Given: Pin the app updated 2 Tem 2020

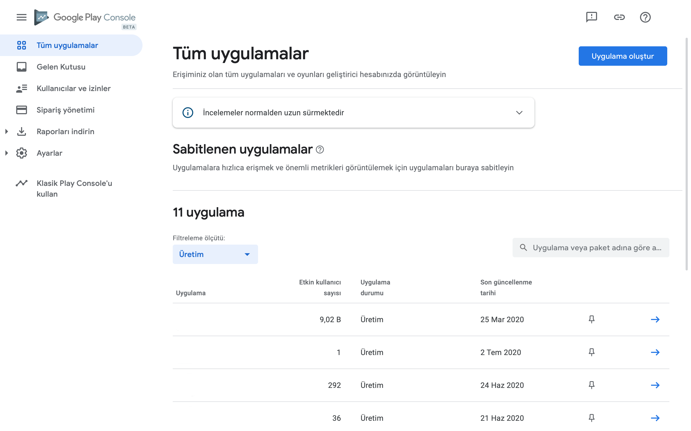Looking at the screenshot, I should [592, 352].
